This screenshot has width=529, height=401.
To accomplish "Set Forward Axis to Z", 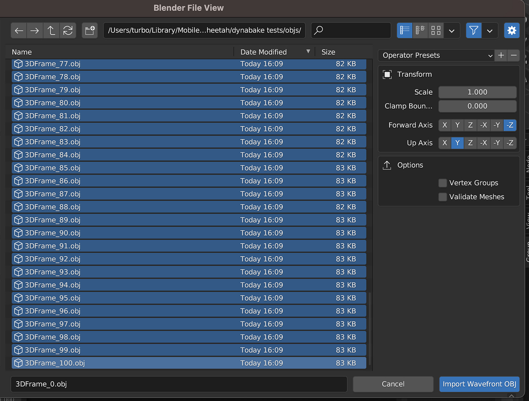I will tap(471, 125).
